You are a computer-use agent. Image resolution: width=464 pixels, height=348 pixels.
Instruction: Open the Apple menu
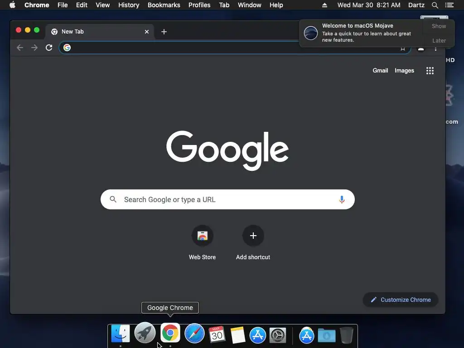click(x=12, y=5)
